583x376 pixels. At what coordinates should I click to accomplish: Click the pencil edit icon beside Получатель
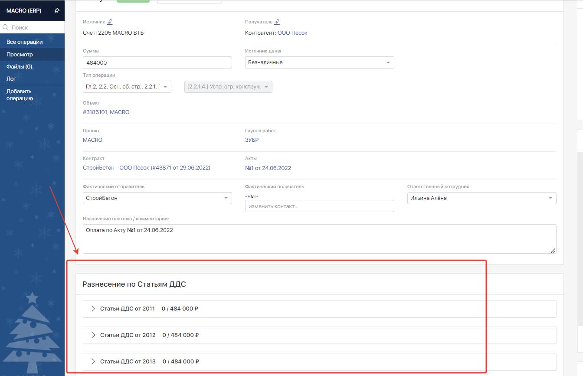point(277,22)
